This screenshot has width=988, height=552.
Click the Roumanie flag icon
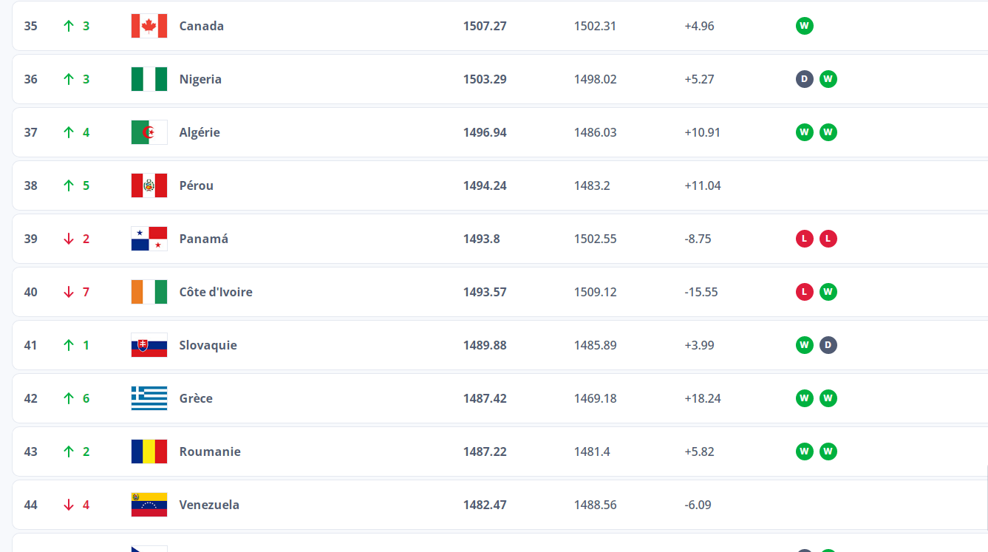point(149,452)
